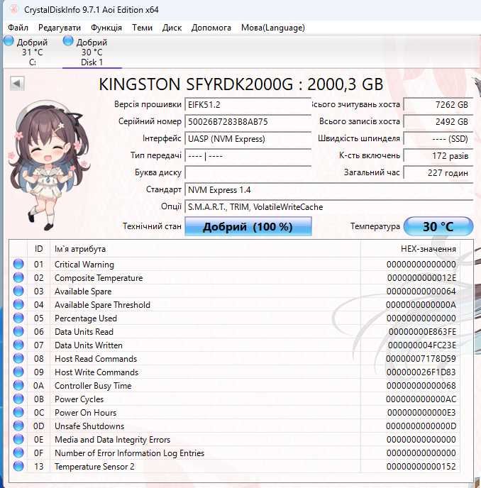Click hex value 0000007178D59
The width and height of the screenshot is (481, 488).
421,358
